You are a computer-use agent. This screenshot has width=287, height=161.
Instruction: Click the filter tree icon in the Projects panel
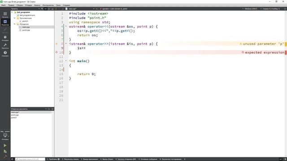pos(42,9)
